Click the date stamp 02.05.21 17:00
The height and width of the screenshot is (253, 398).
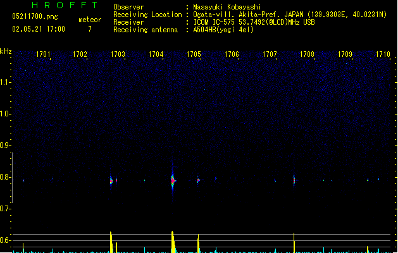pos(39,29)
